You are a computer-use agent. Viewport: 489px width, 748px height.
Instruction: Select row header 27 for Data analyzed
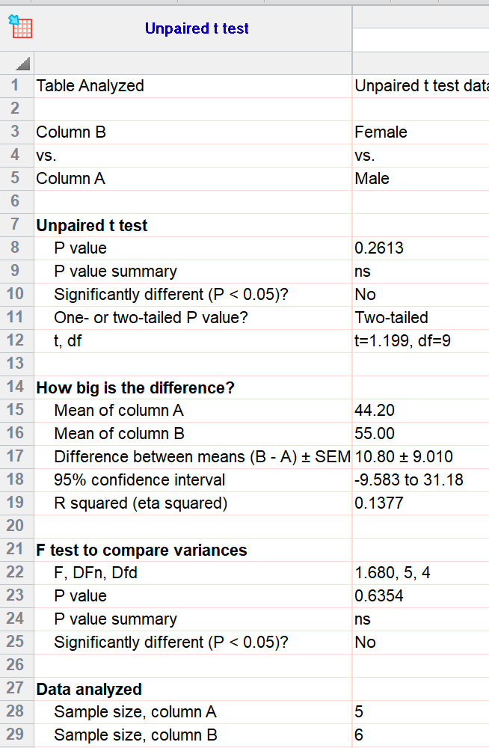pos(16,688)
